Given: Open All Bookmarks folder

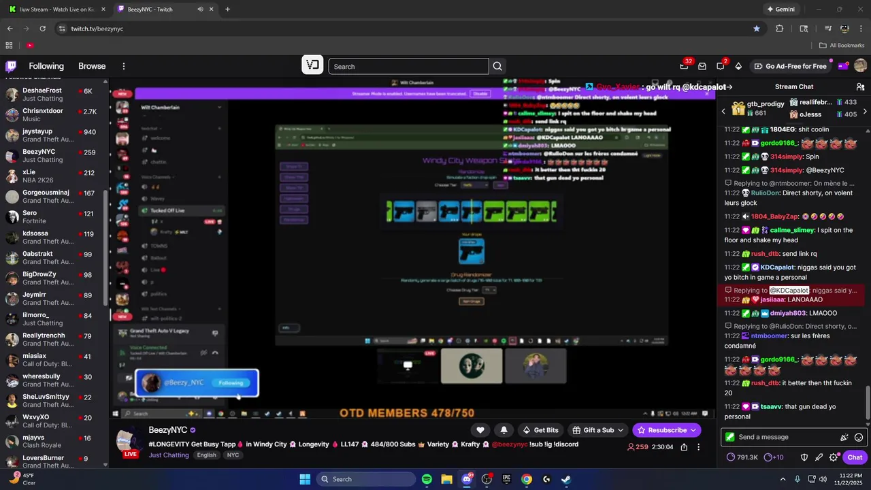Looking at the screenshot, I should point(842,46).
